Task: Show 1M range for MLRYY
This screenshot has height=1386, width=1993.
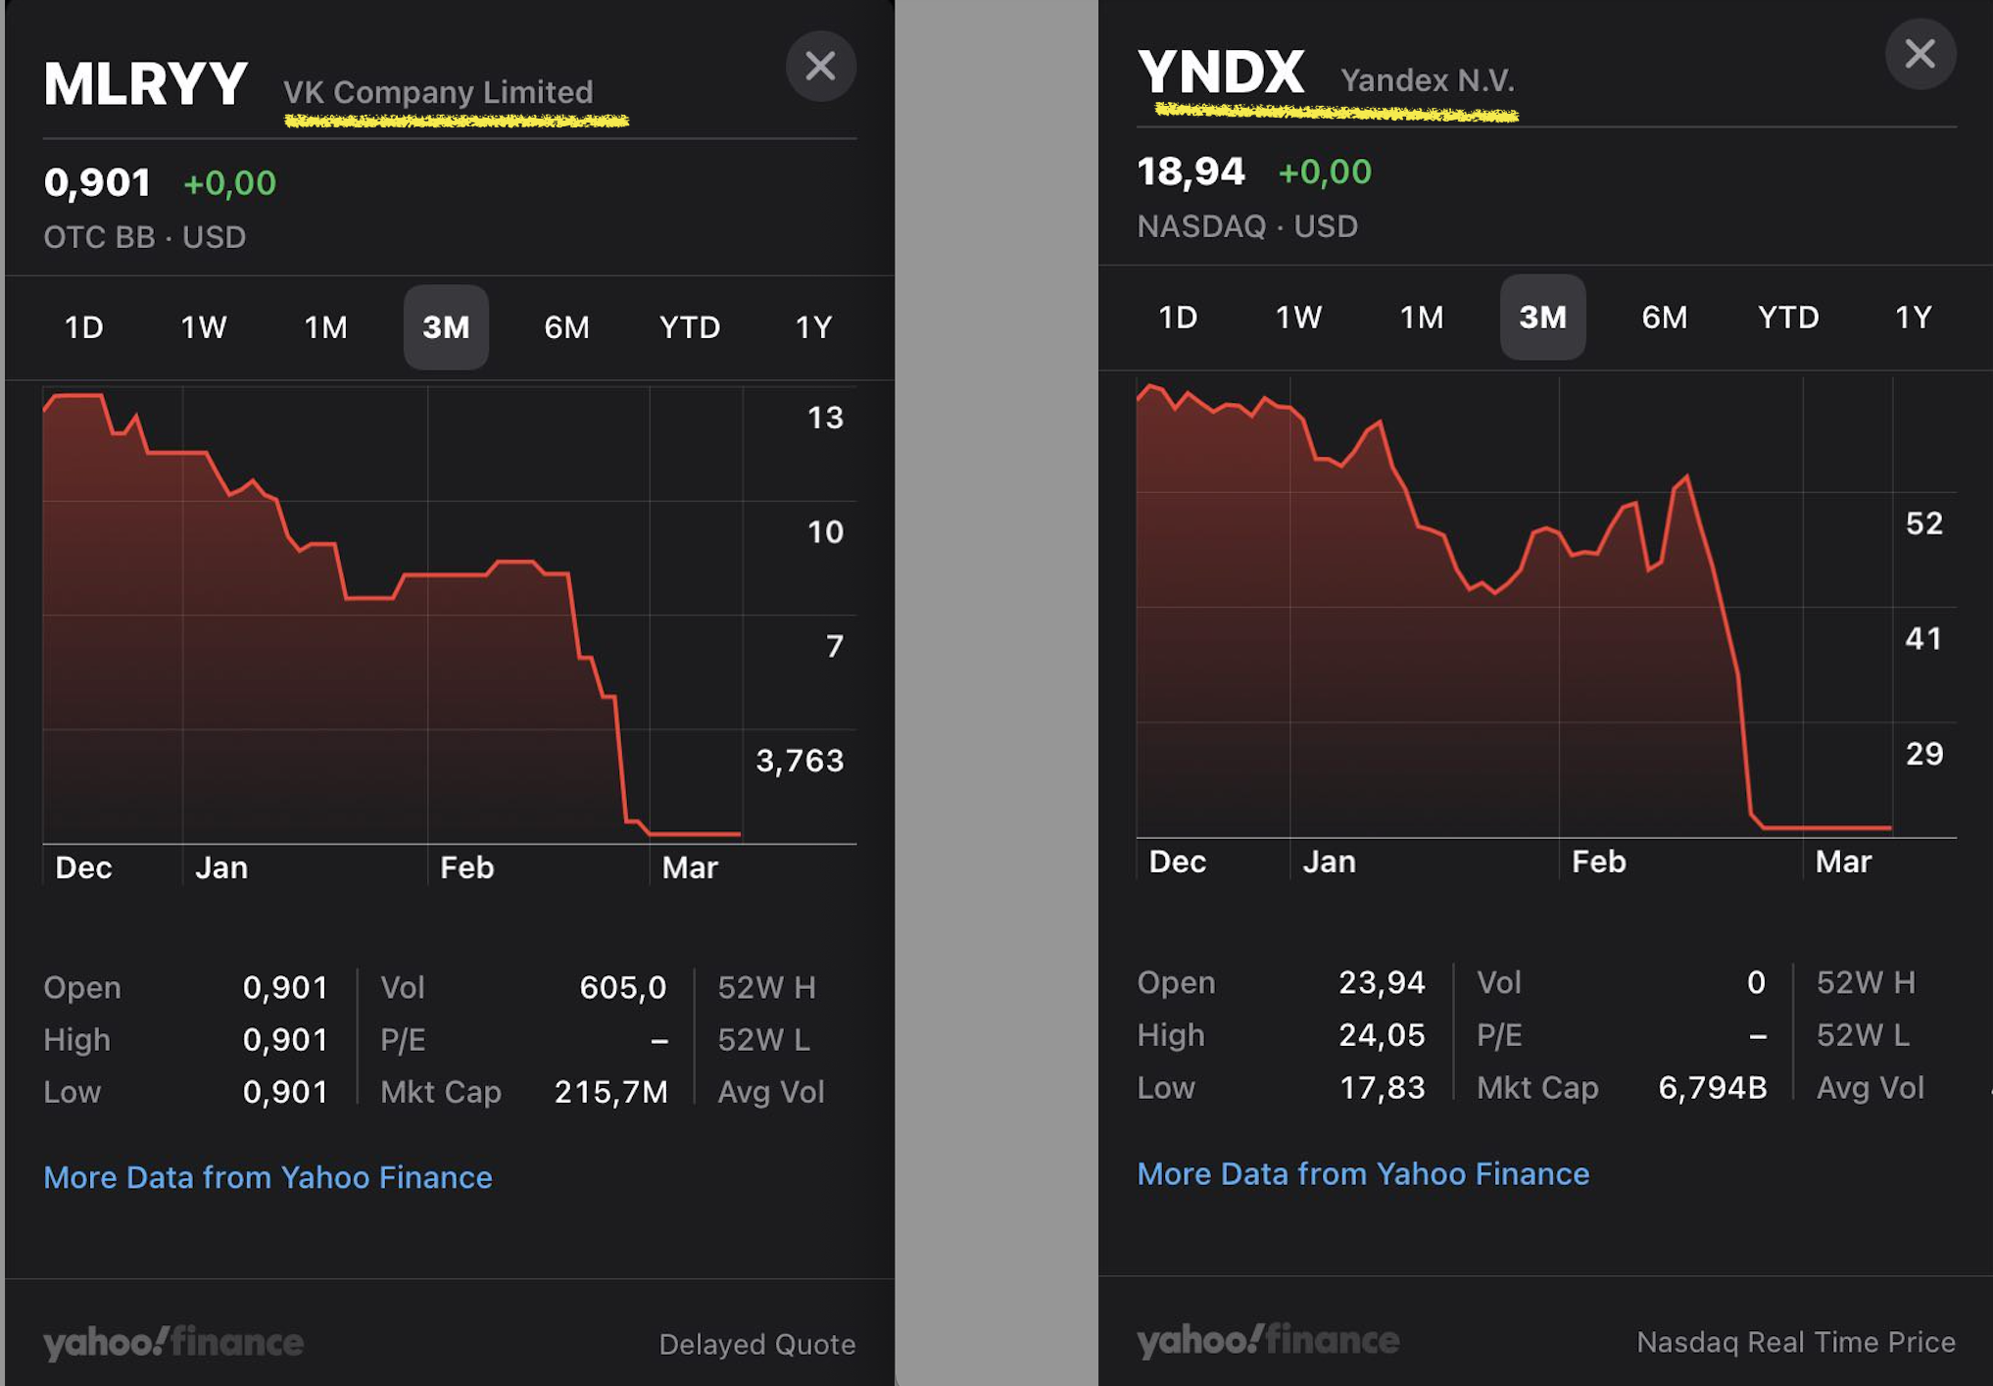Action: click(325, 327)
